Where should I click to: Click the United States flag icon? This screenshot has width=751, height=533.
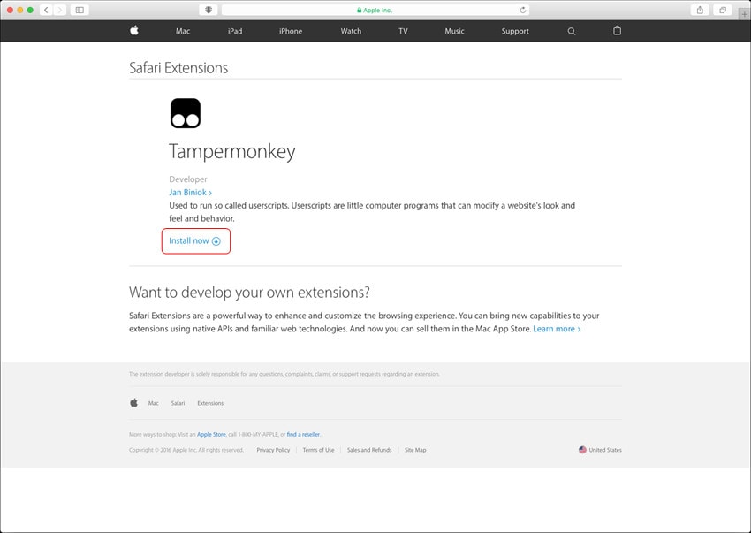click(582, 450)
